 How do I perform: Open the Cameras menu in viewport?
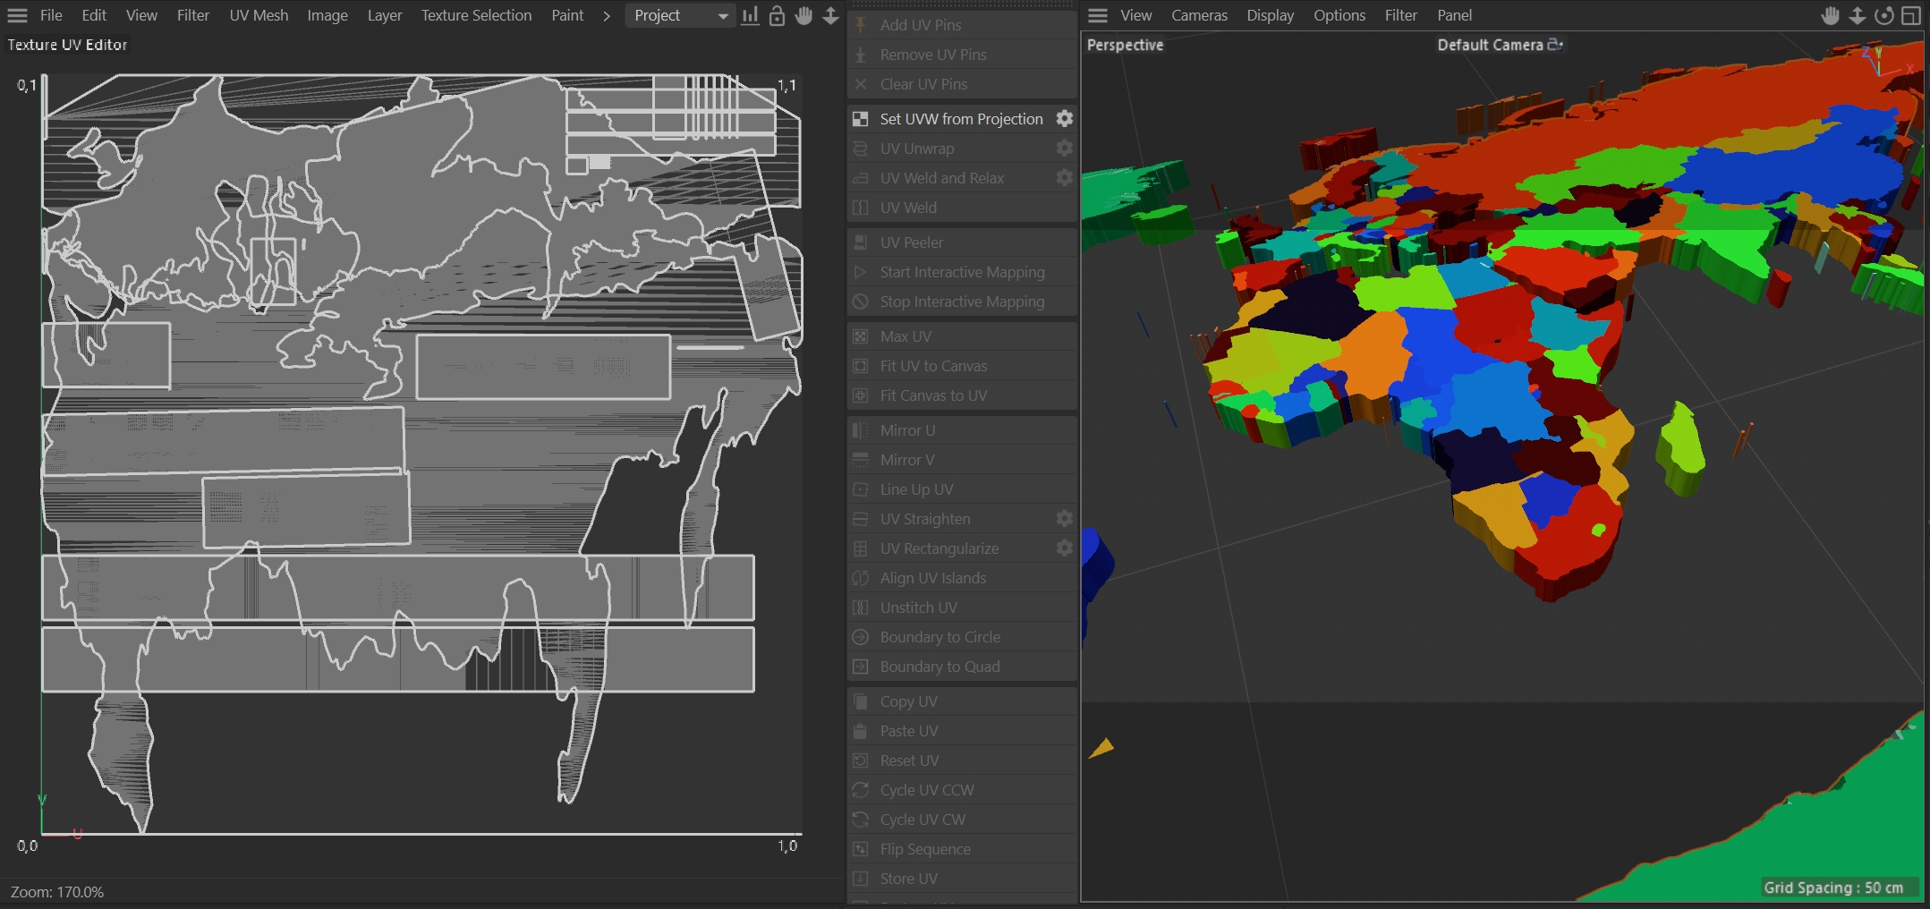[x=1199, y=15]
